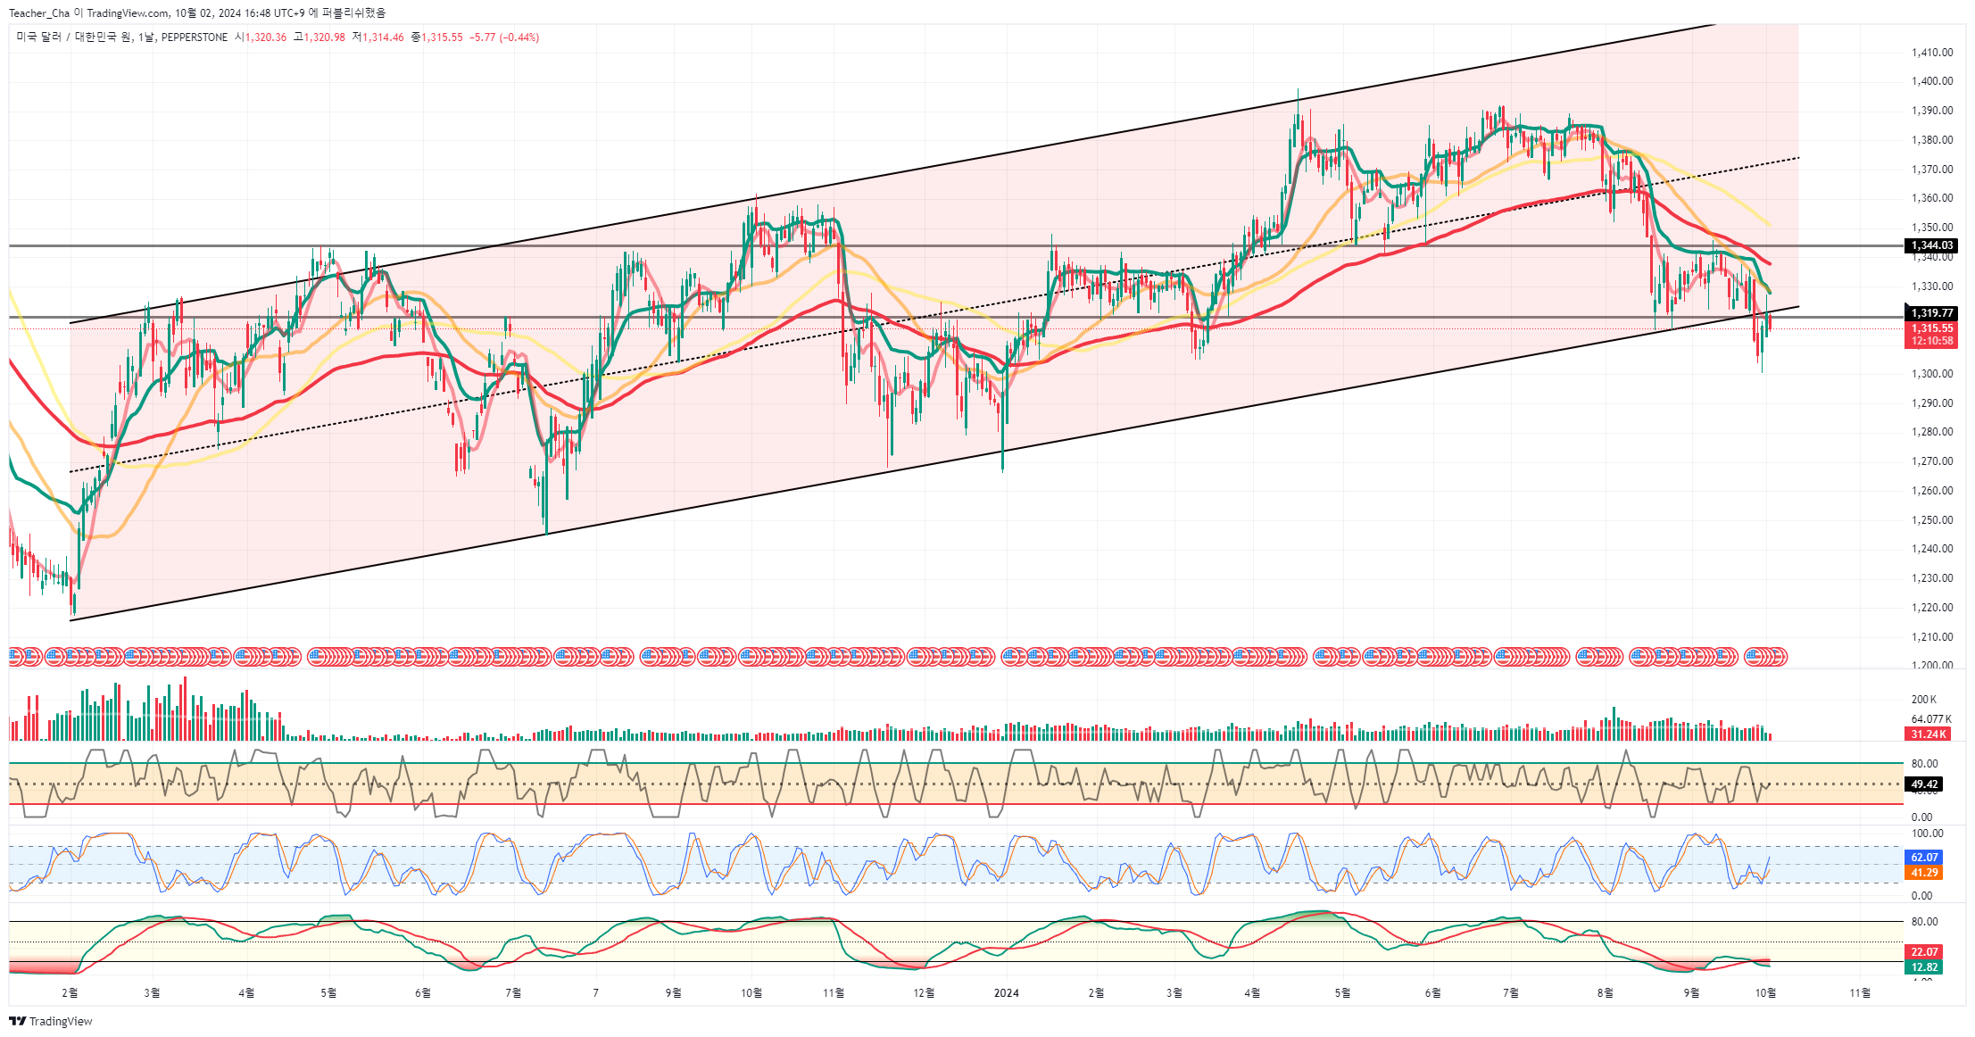
Task: Click the 1,300.00 price axis label
Action: click(x=1932, y=374)
